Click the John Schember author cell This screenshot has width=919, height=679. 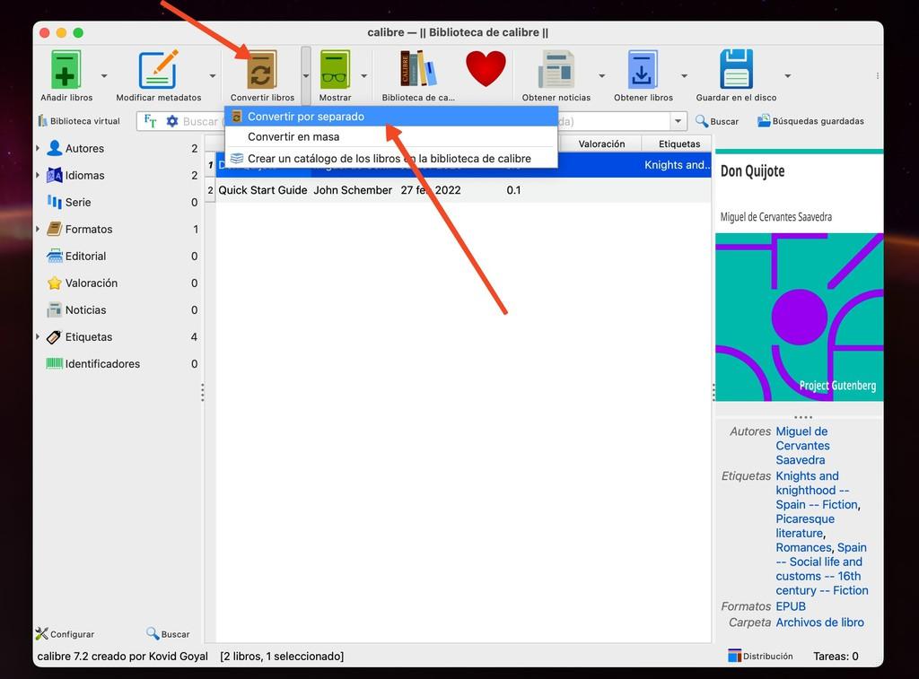353,190
